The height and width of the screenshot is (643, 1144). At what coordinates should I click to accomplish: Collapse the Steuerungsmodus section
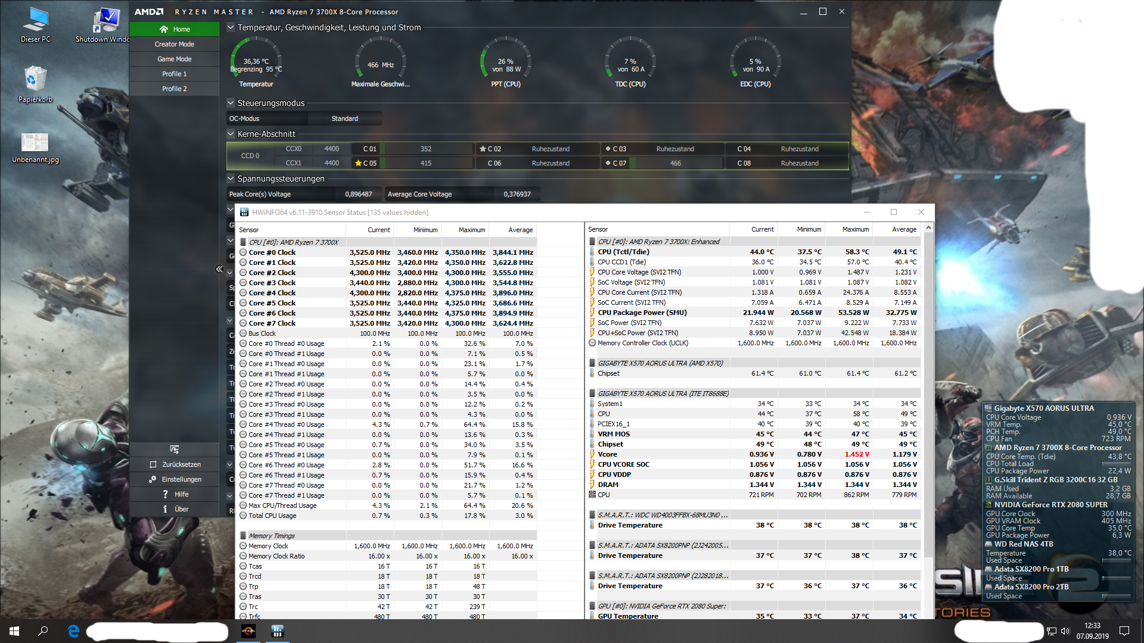[231, 103]
